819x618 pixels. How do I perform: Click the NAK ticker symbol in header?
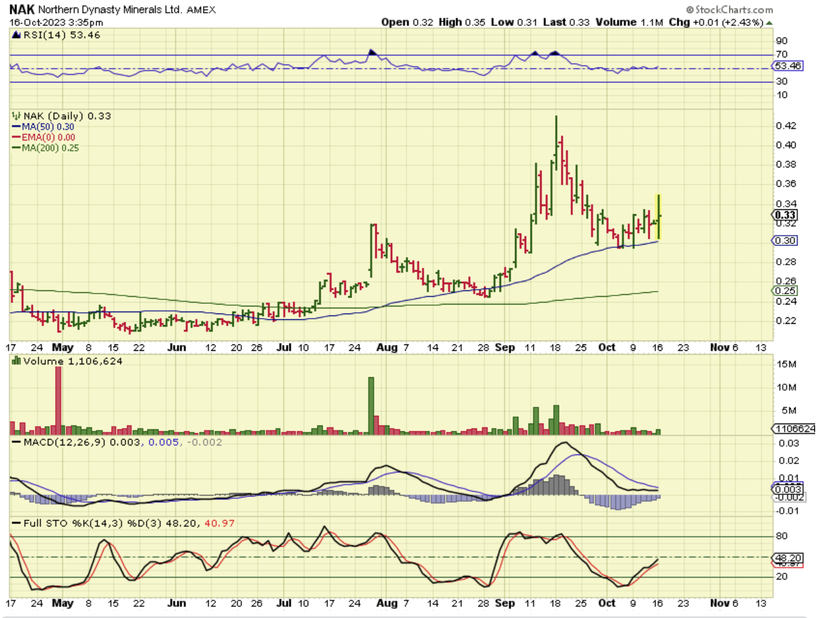[x=22, y=10]
